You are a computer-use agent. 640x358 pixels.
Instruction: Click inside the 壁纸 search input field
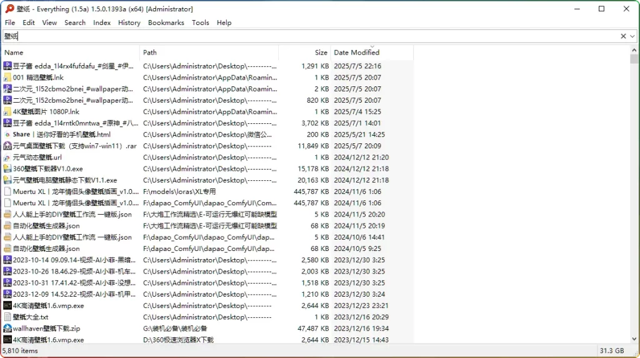pos(310,36)
